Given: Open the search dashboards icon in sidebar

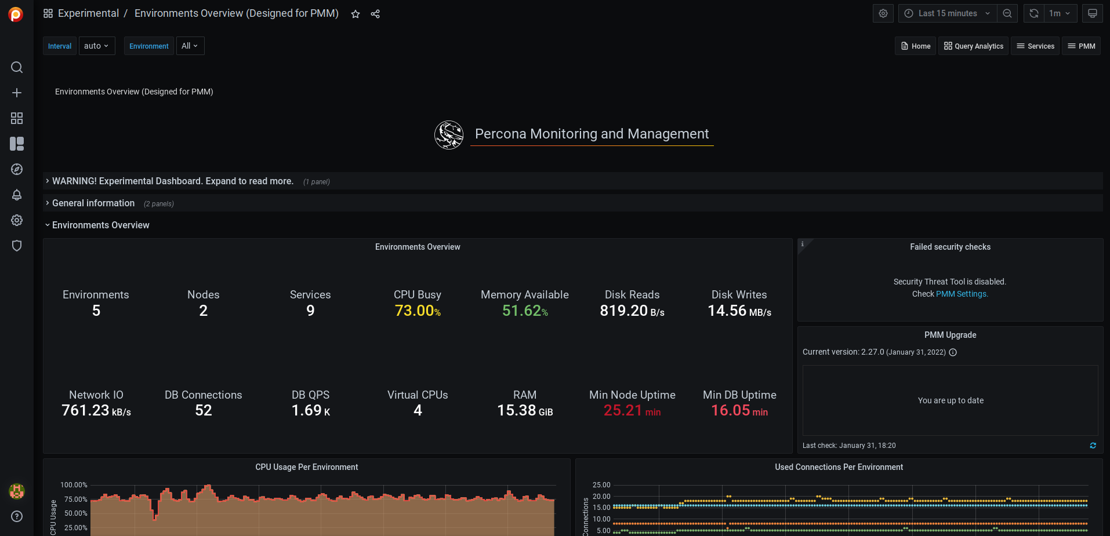Looking at the screenshot, I should click(x=17, y=67).
